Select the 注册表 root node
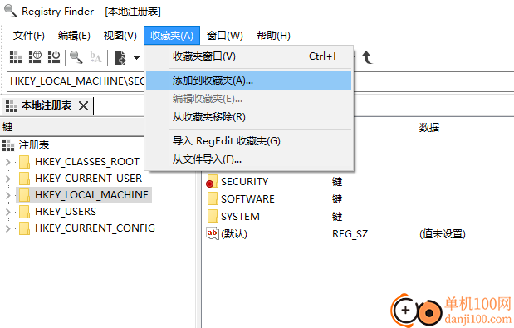Image resolution: width=514 pixels, height=328 pixels. pos(34,145)
